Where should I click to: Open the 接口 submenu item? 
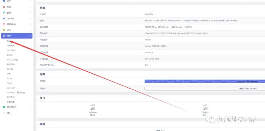[9, 41]
